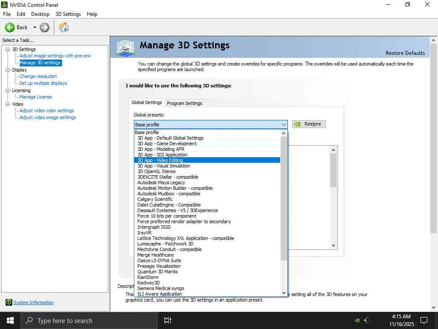Open Change resolution task

[x=38, y=76]
